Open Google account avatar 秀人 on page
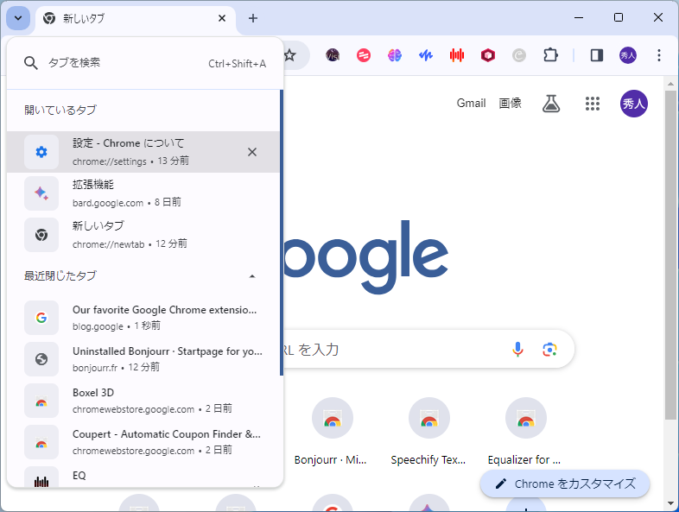The image size is (679, 512). pyautogui.click(x=634, y=104)
